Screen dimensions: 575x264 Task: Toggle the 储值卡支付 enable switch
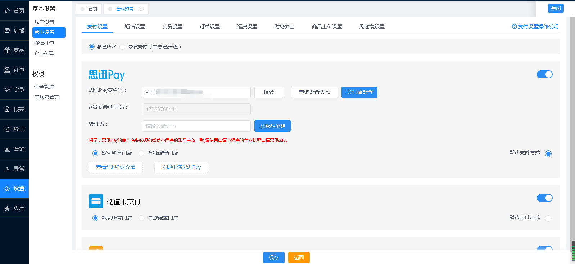[545, 198]
